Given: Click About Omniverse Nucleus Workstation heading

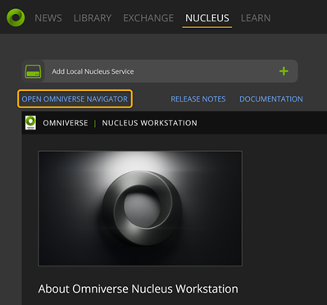Looking at the screenshot, I should click(138, 289).
